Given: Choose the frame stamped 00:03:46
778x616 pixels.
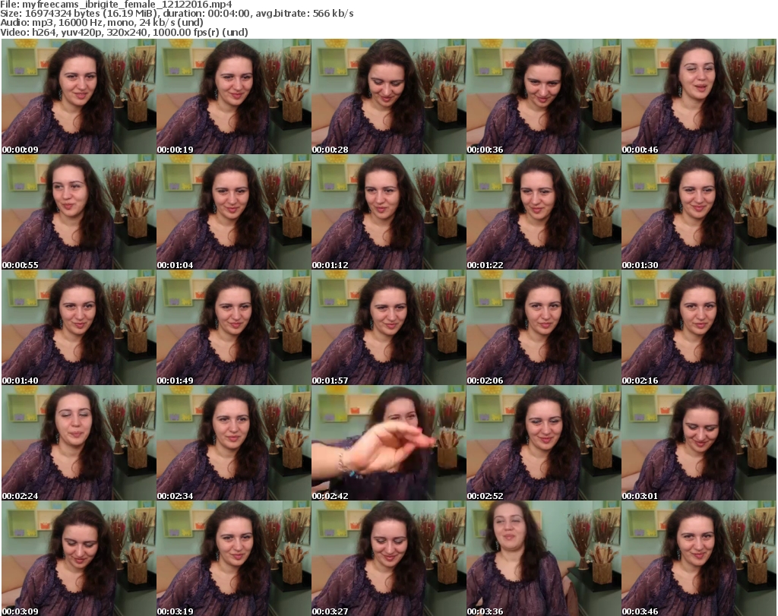Looking at the screenshot, I should point(699,558).
